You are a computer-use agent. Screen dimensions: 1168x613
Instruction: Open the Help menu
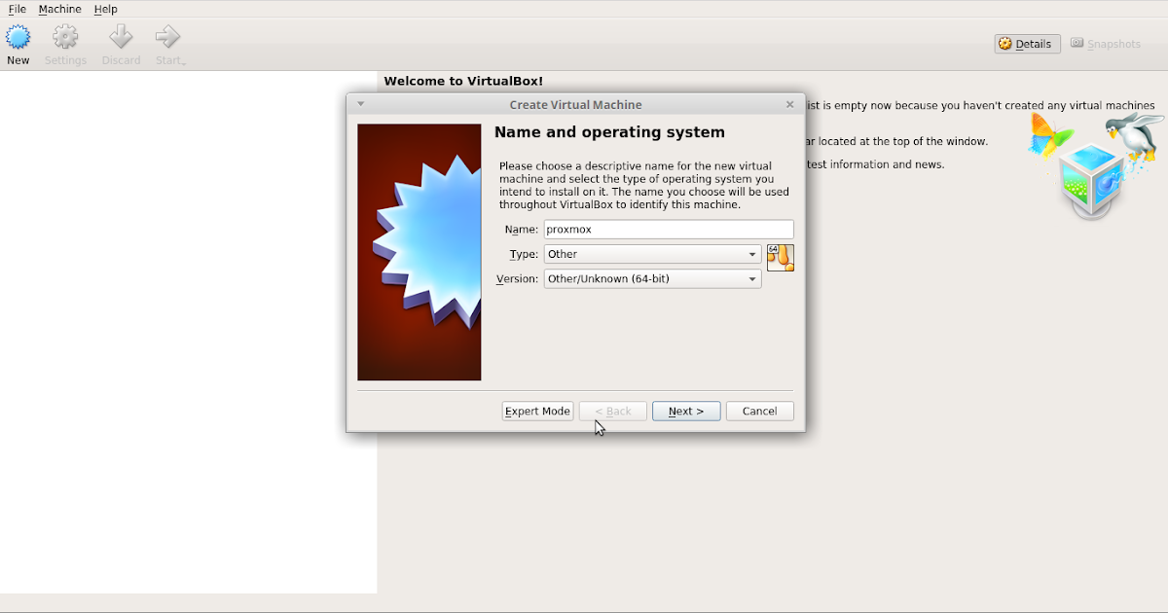point(105,9)
